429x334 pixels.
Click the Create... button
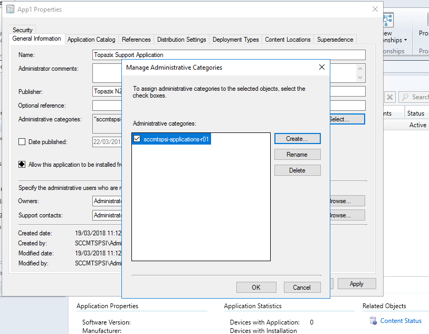pyautogui.click(x=297, y=139)
